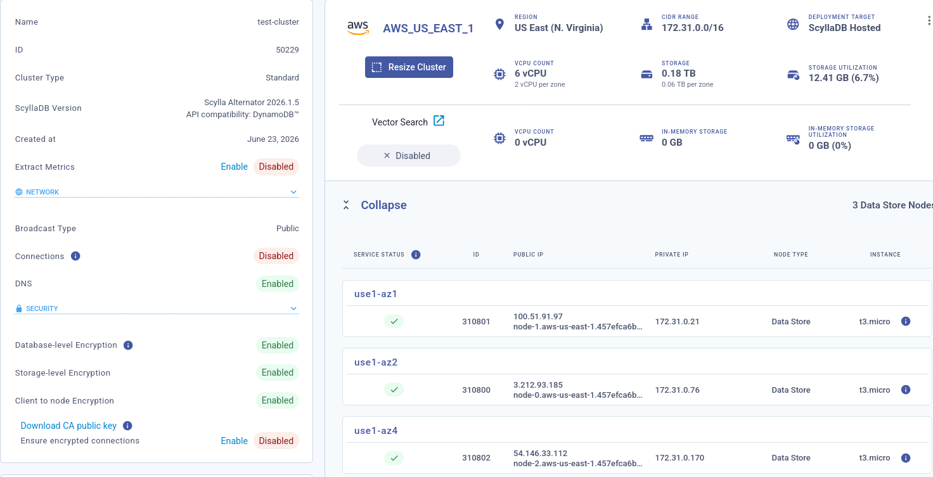This screenshot has width=933, height=477.
Task: Click the chip icon beside 6 vCPU
Action: pos(500,74)
